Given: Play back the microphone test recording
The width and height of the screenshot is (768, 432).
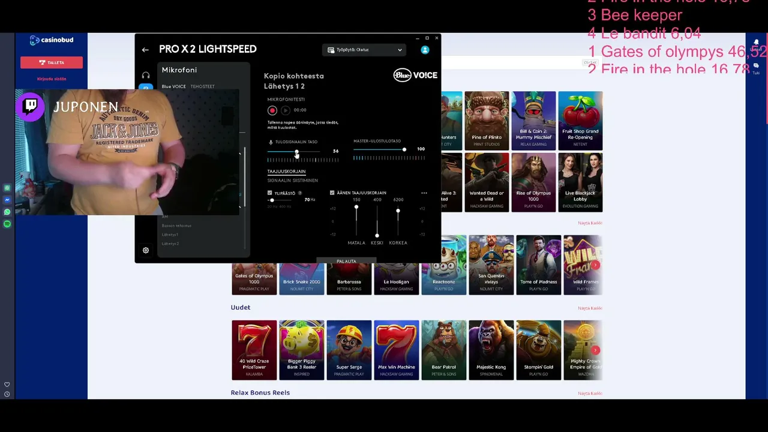Looking at the screenshot, I should (286, 110).
